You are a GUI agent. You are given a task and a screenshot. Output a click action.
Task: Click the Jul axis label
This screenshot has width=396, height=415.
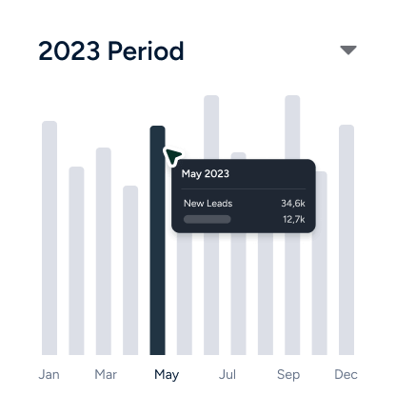228,374
